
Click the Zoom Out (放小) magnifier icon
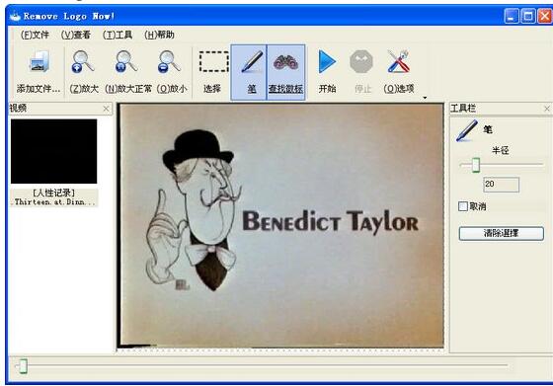[169, 62]
